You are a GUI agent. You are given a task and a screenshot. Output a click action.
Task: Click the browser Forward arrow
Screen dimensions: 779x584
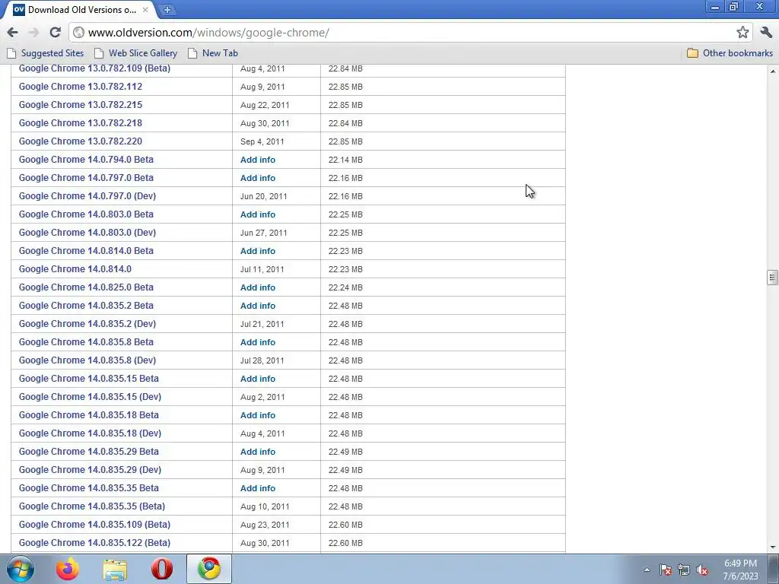pyautogui.click(x=33, y=33)
